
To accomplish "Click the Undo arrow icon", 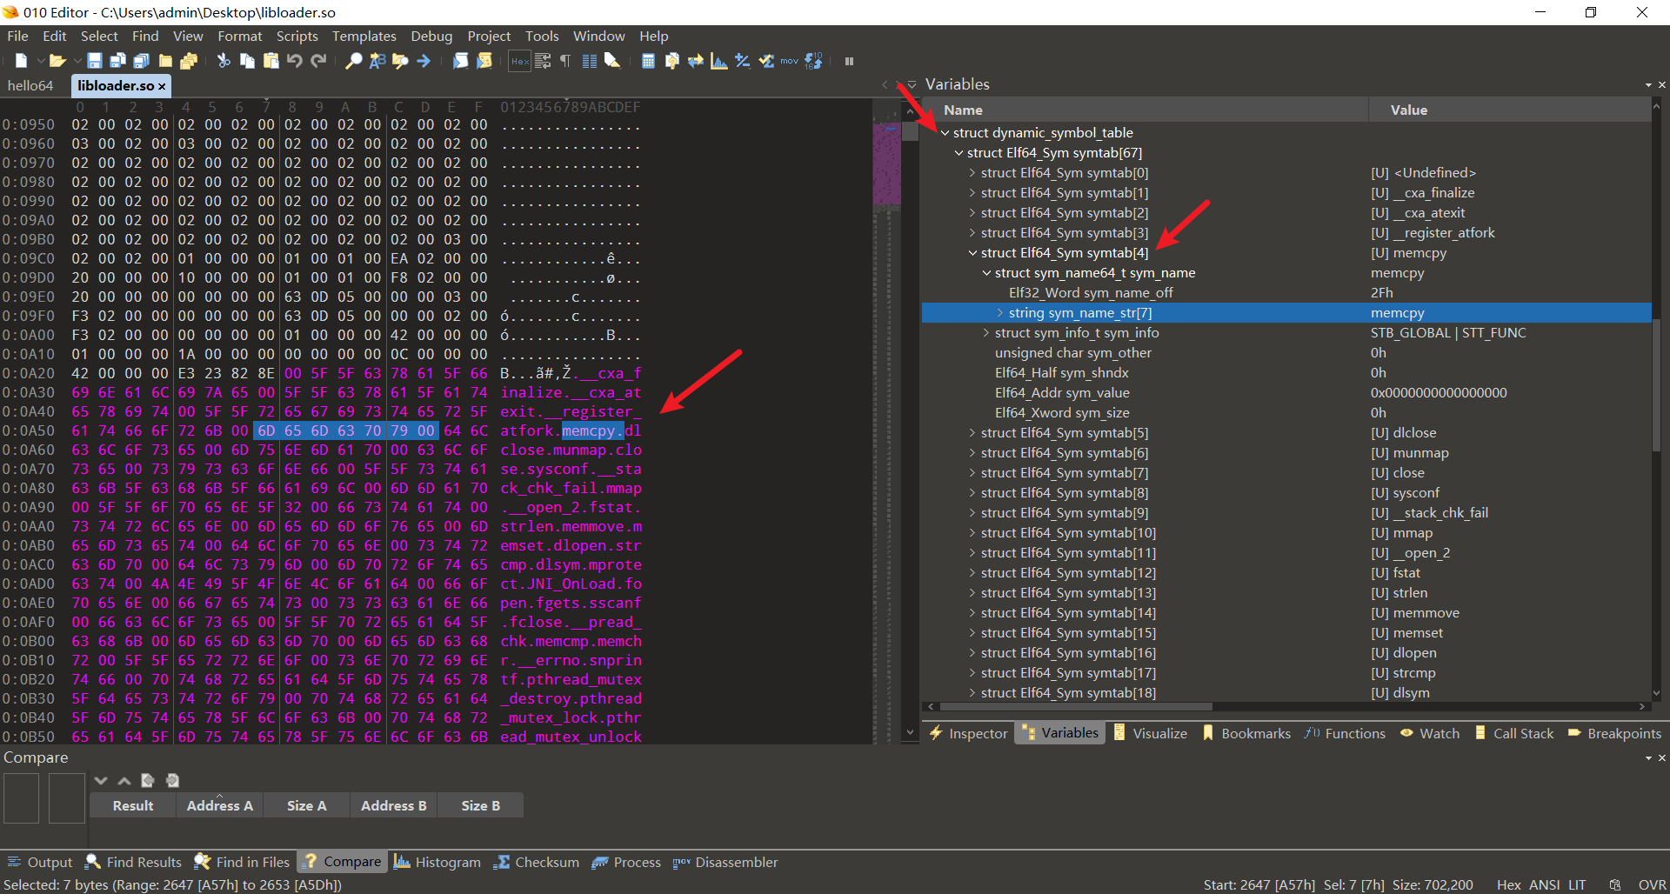I will [x=295, y=61].
